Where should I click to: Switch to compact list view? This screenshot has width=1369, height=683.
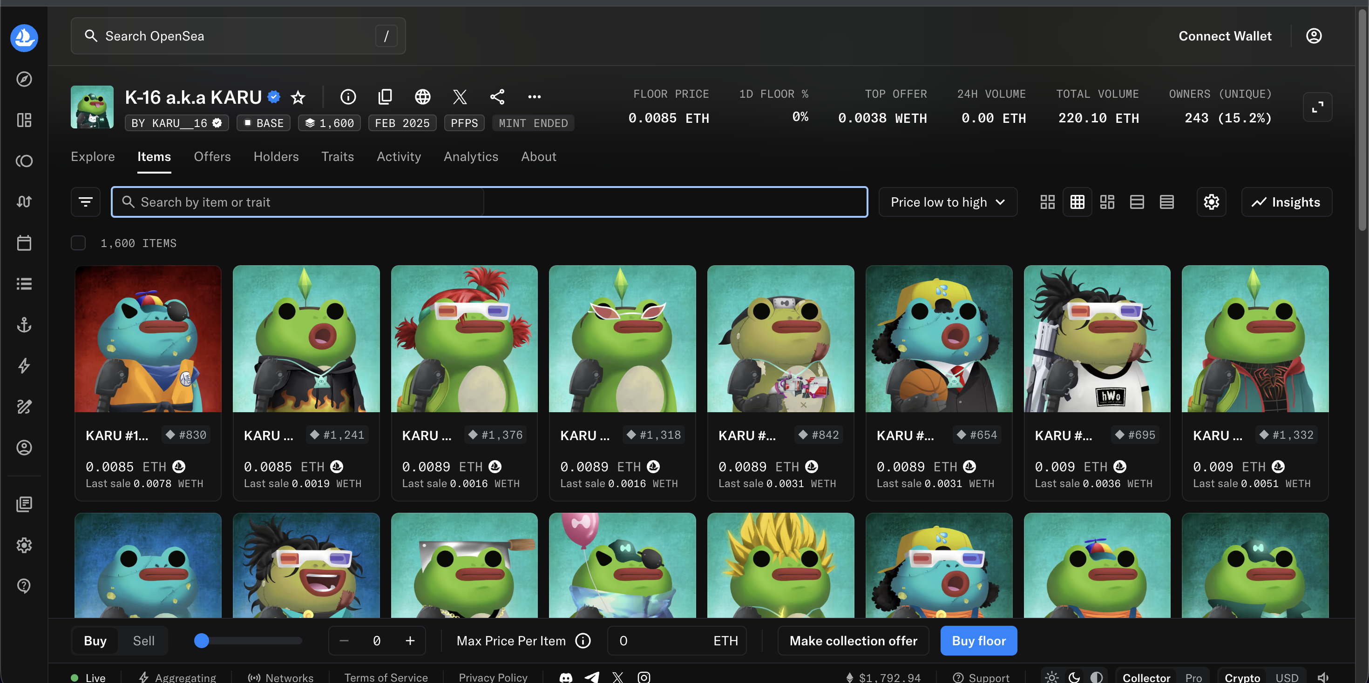click(1166, 202)
